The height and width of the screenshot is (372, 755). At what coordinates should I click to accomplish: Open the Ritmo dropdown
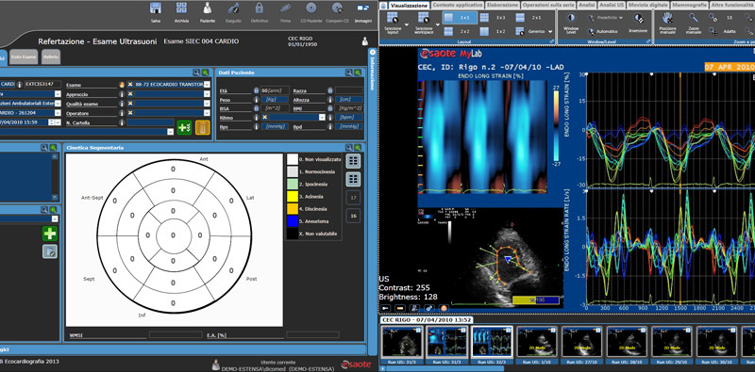coord(322,117)
